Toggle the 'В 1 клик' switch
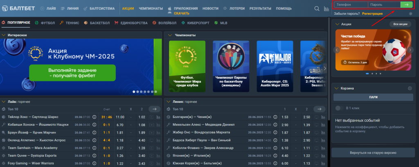The width and height of the screenshot is (419, 167). point(339,108)
